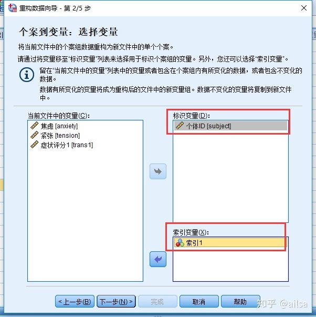Click the arrow button moving variables to 标识变量
This screenshot has width=316, height=317.
tap(158, 171)
